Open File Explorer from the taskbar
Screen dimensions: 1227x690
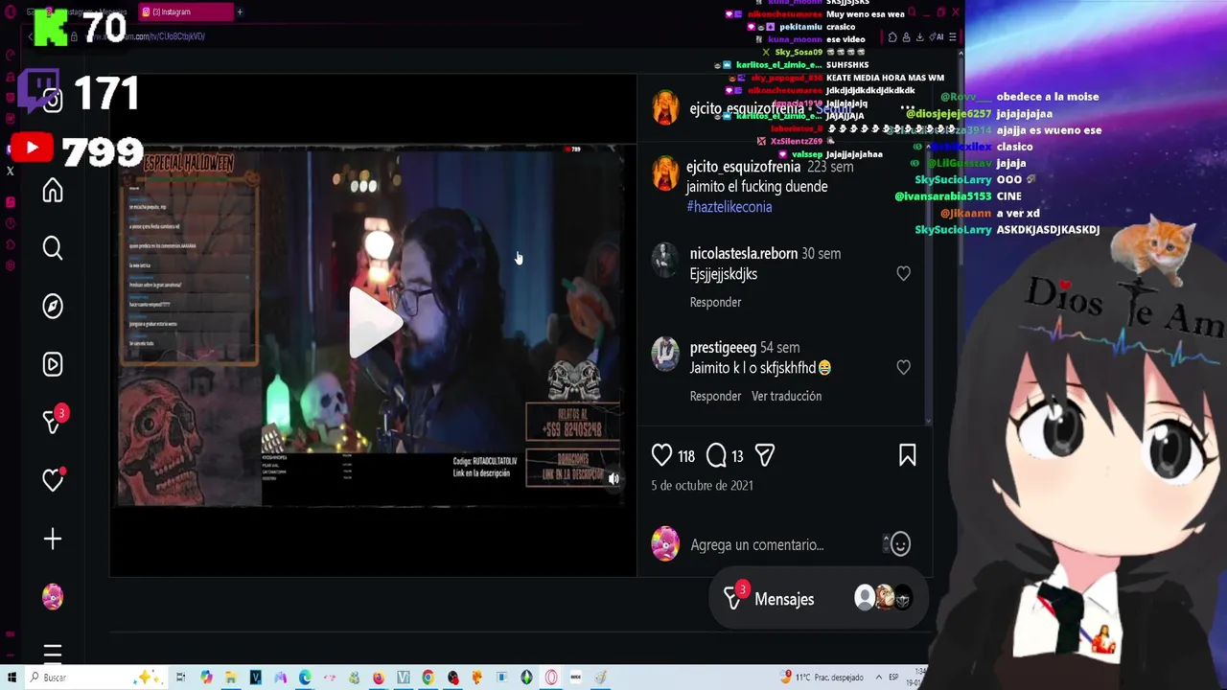pos(230,678)
